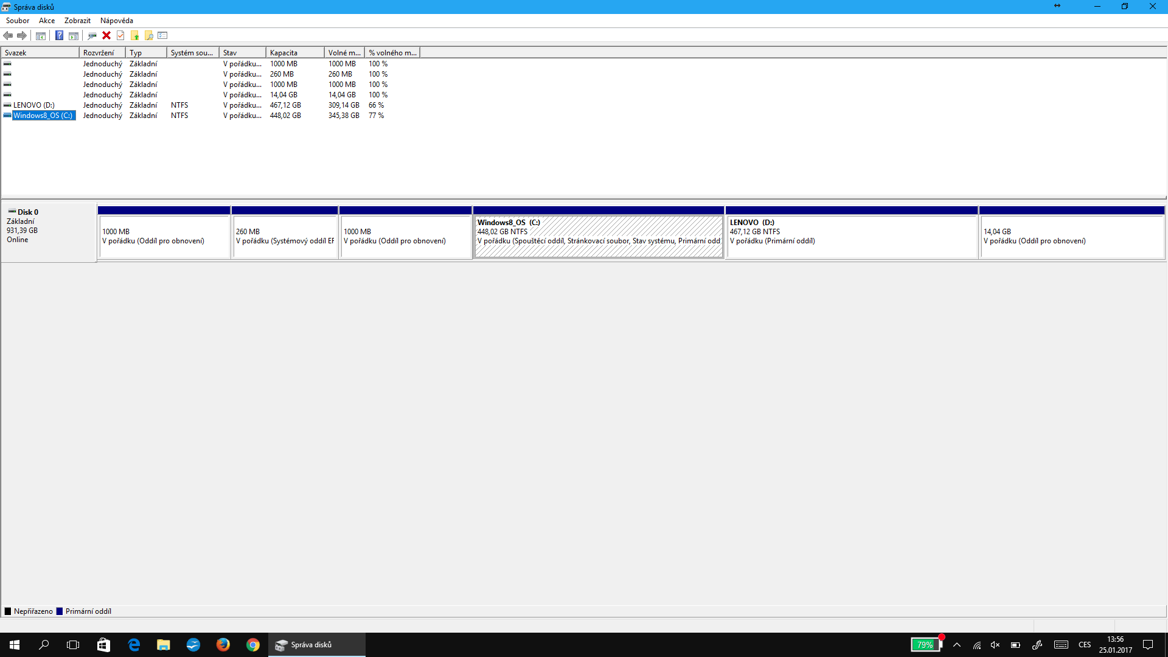The image size is (1168, 657).
Task: Click the blue Help question mark icon
Action: point(59,35)
